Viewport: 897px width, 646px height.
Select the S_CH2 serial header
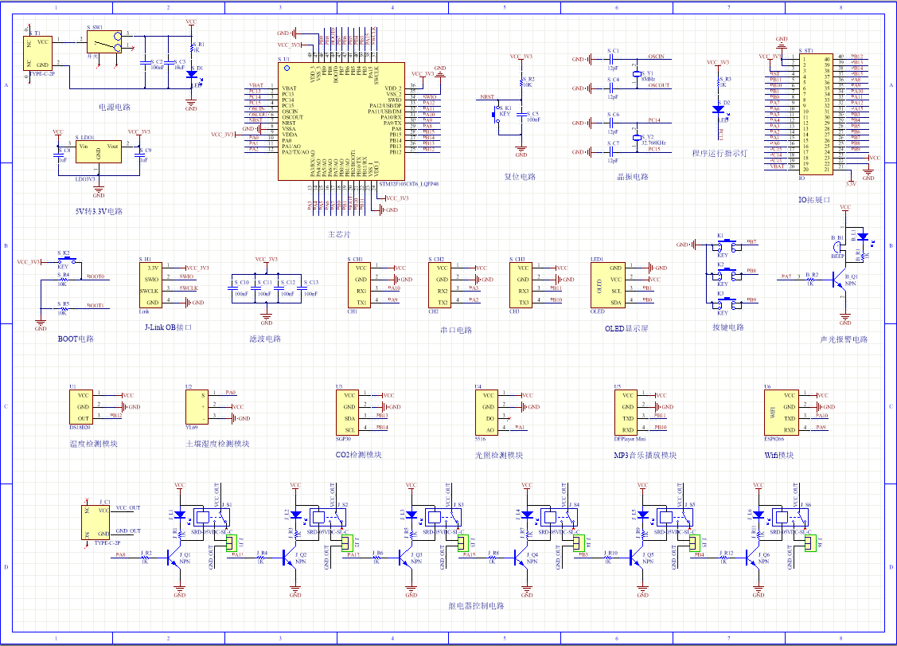click(440, 285)
